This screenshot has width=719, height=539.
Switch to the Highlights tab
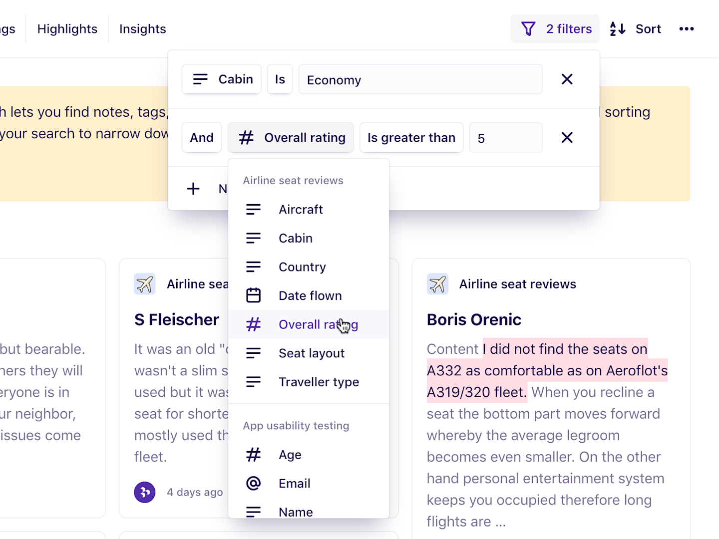click(67, 29)
